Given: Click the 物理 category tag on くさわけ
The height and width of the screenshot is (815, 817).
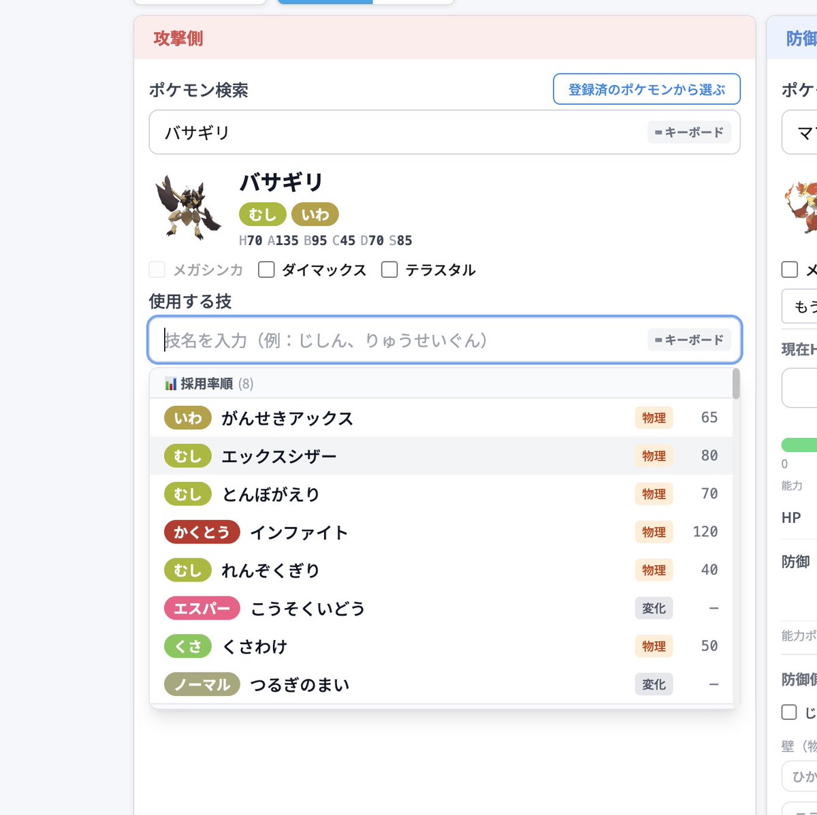Looking at the screenshot, I should point(654,647).
